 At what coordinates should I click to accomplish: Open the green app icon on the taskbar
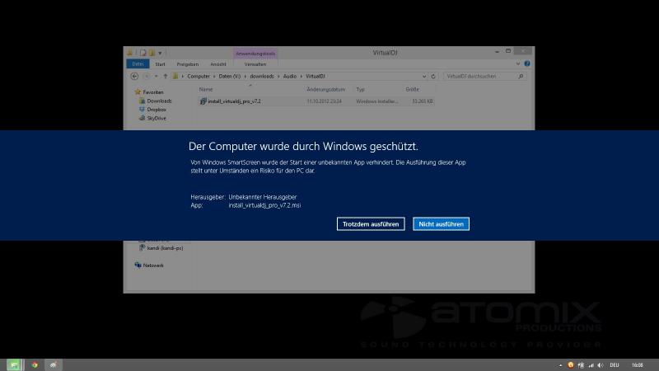point(14,364)
